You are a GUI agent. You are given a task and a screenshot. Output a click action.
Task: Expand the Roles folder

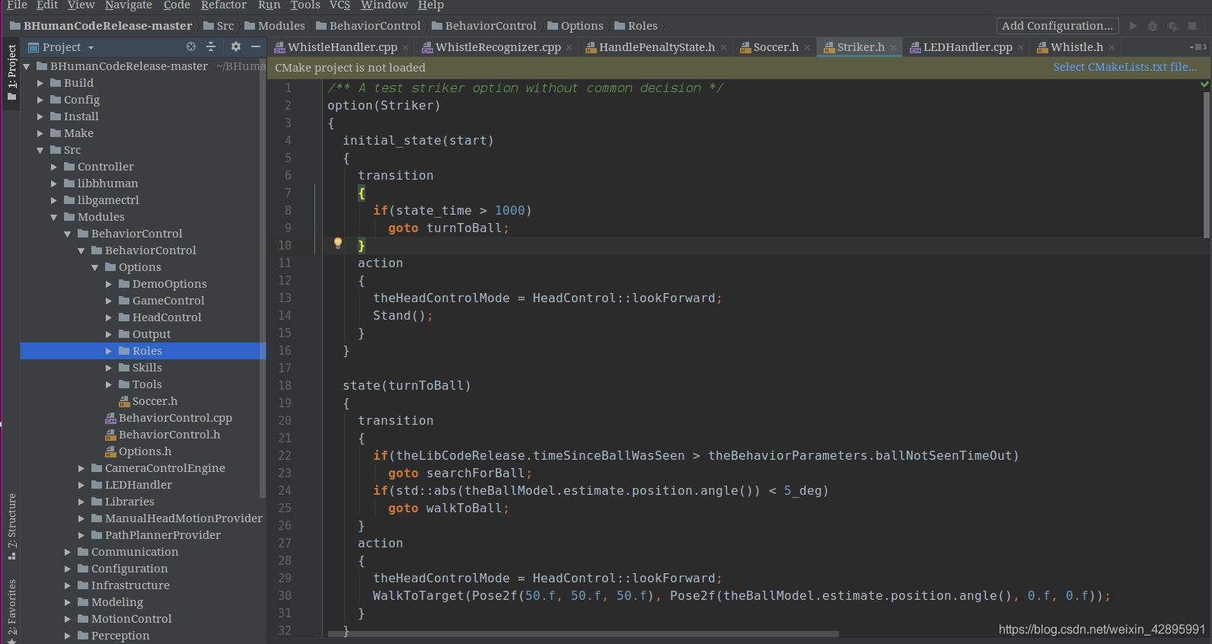[x=109, y=351]
